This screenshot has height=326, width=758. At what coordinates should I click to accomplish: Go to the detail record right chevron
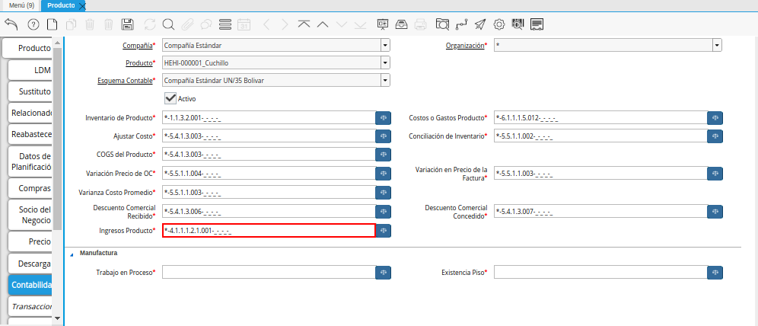click(x=285, y=24)
